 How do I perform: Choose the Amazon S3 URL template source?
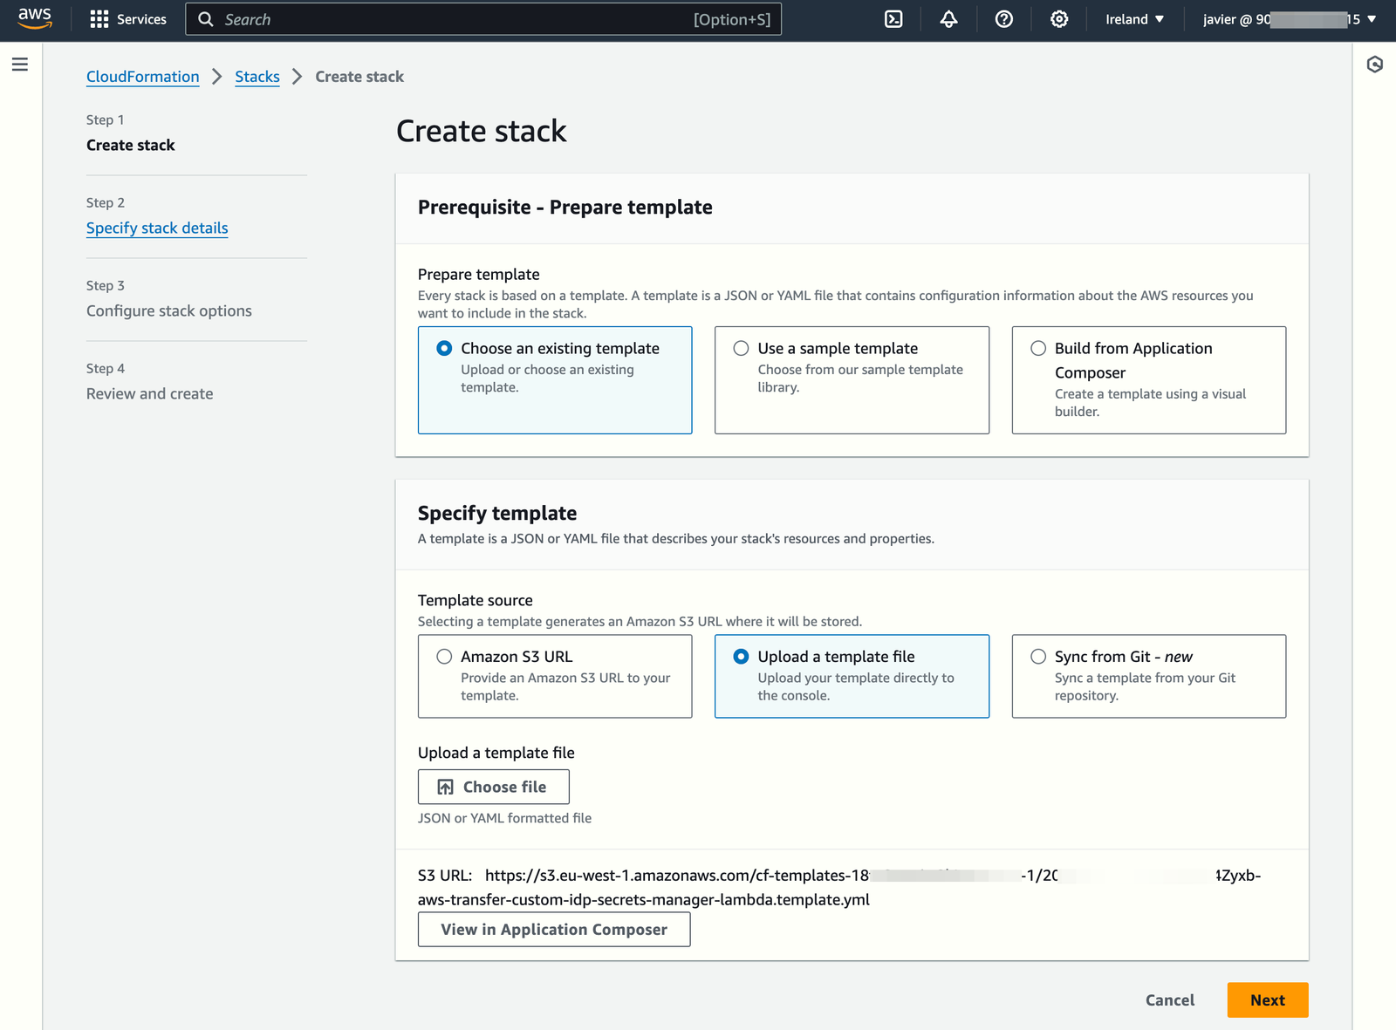(x=445, y=657)
